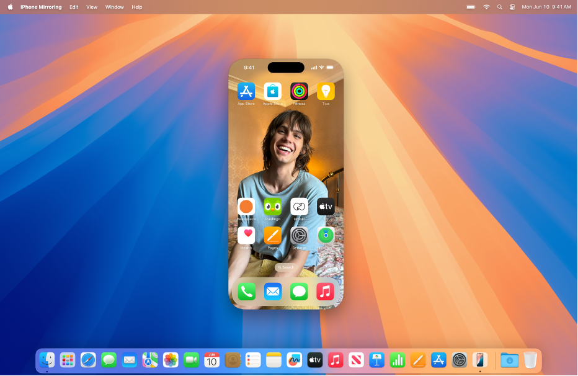Tap the iPhone Search pill
Image resolution: width=578 pixels, height=376 pixels.
coord(287,267)
